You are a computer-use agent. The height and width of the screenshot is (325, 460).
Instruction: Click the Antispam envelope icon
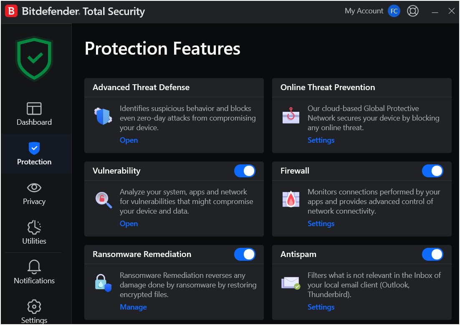click(291, 283)
